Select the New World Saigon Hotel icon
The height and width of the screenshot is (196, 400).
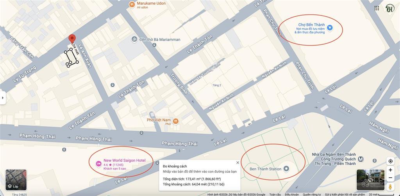point(98,164)
